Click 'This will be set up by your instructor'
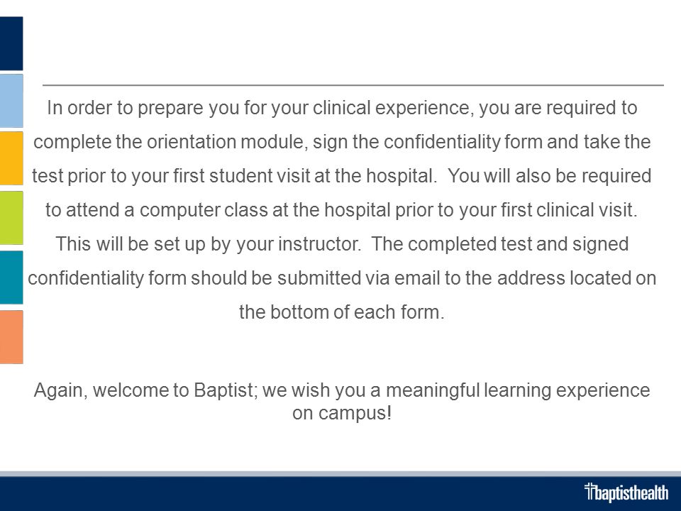The image size is (681, 511). click(x=209, y=244)
